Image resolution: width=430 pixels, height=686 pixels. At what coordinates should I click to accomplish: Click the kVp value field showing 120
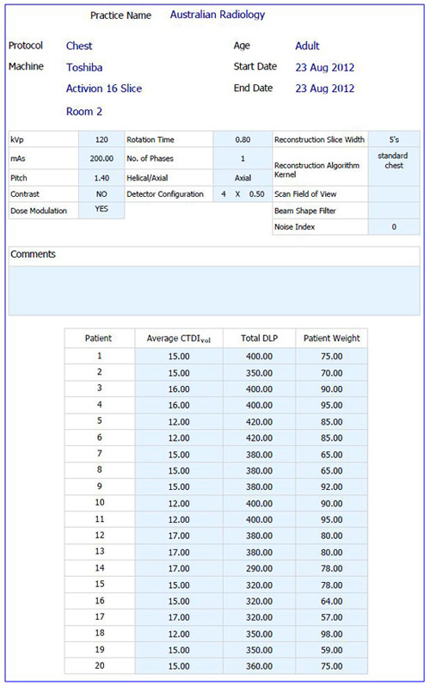click(101, 139)
